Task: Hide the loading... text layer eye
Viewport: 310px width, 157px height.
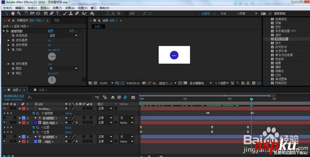Action: pos(4,108)
